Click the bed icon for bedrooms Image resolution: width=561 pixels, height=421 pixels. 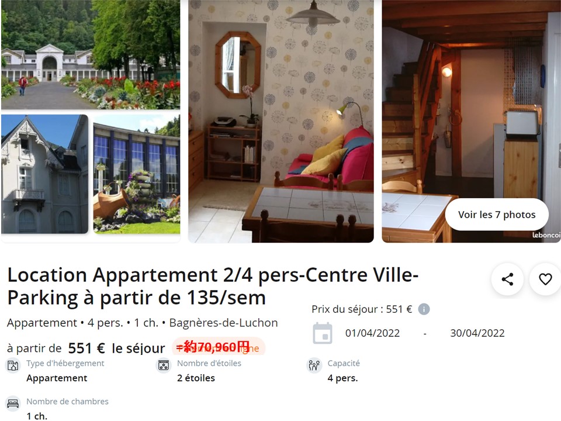pyautogui.click(x=13, y=403)
